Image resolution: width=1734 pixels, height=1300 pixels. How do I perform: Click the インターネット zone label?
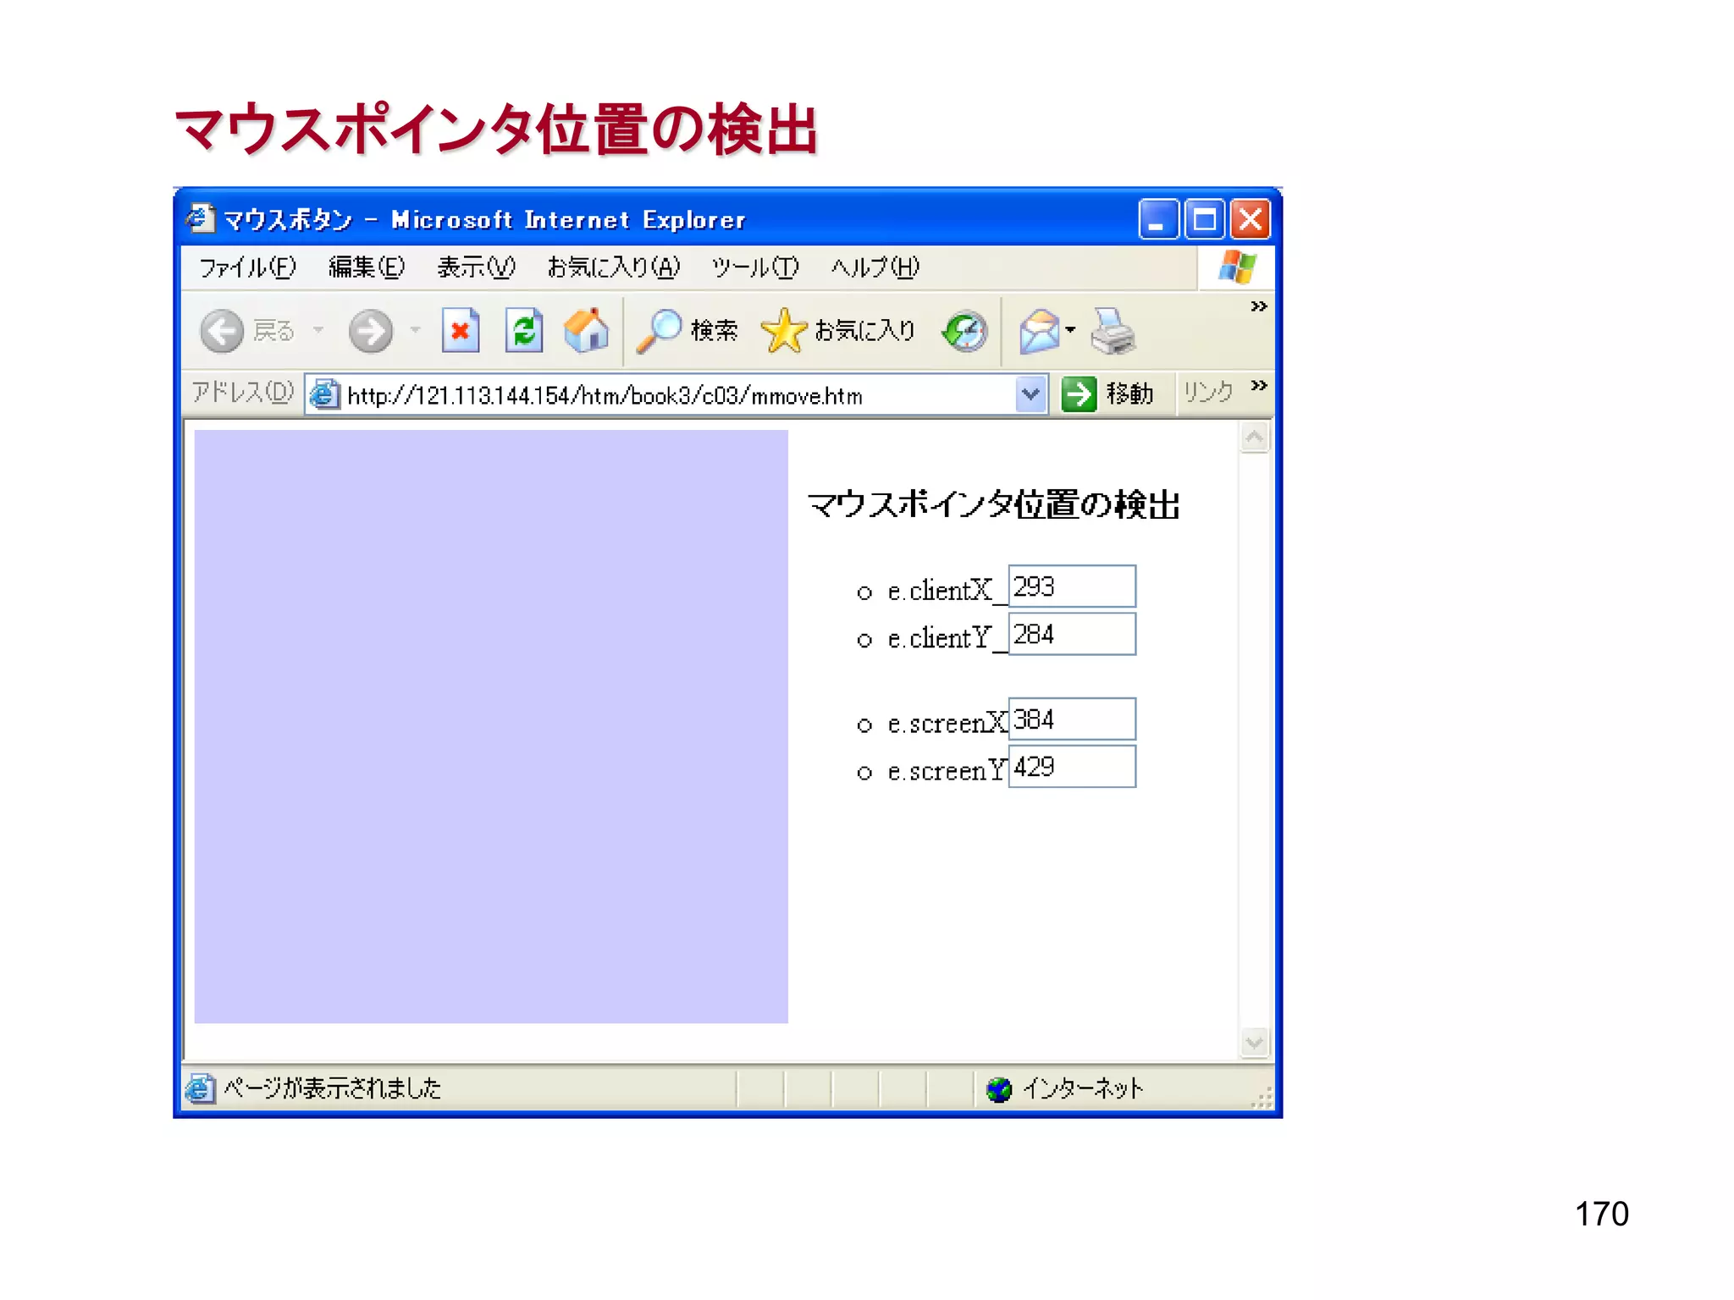point(1083,1088)
